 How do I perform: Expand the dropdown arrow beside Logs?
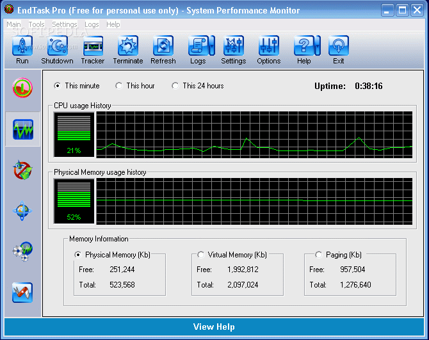(212, 45)
